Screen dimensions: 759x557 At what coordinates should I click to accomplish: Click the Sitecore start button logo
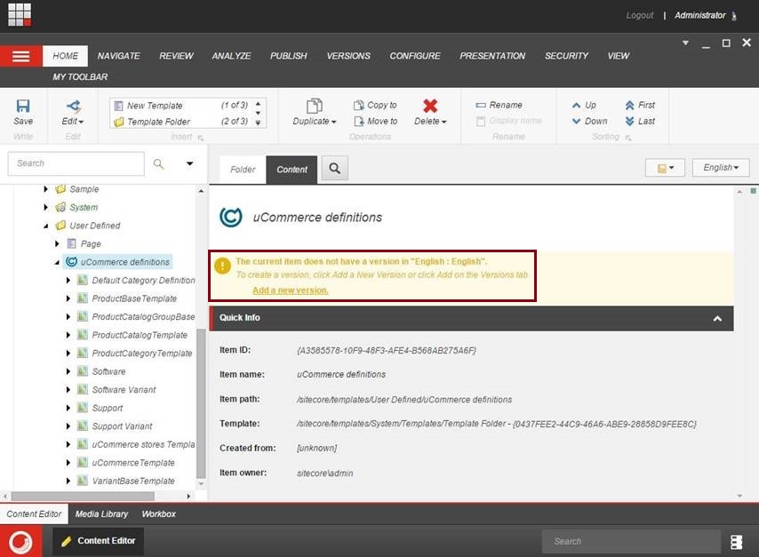pos(20,542)
